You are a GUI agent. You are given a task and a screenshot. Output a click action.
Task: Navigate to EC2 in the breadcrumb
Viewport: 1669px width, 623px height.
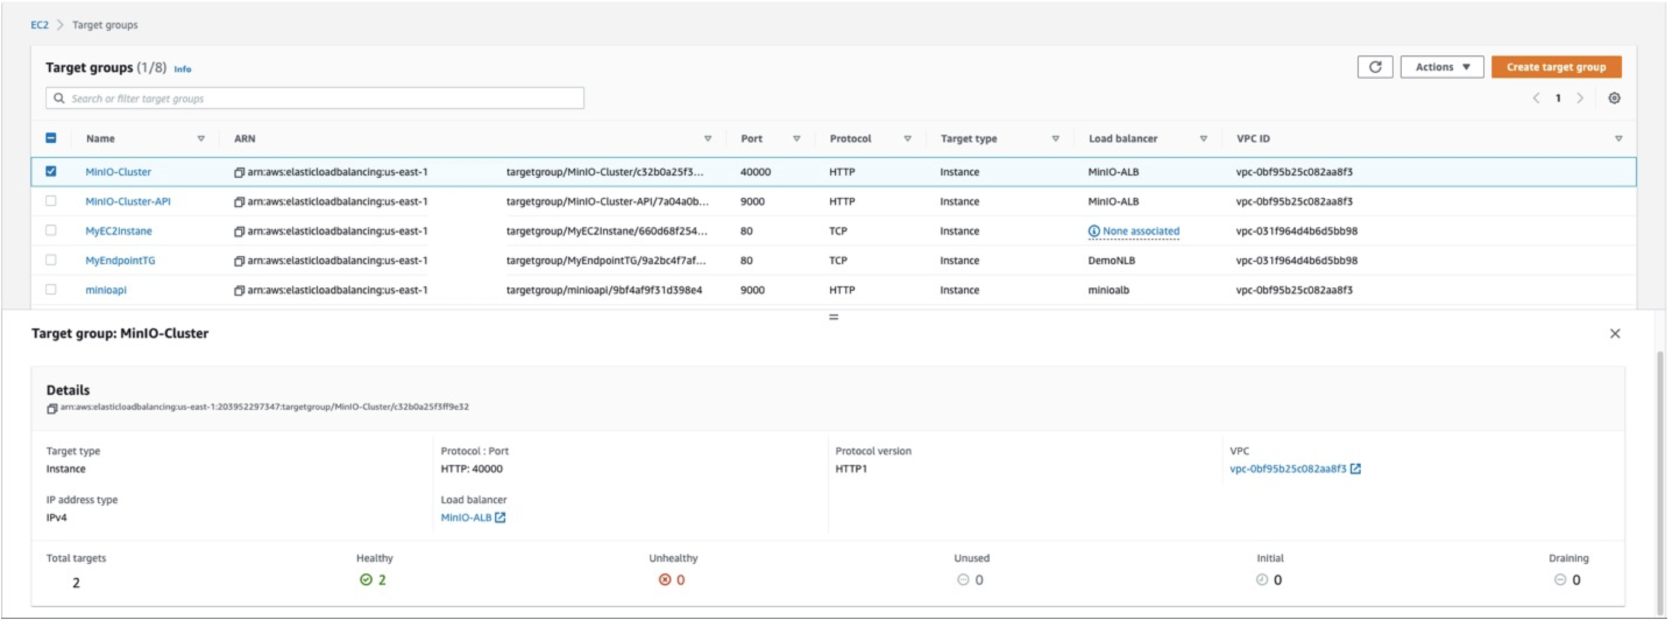[40, 25]
